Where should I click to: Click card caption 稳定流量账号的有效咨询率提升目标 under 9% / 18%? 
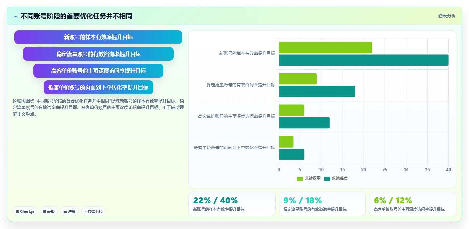315,209
